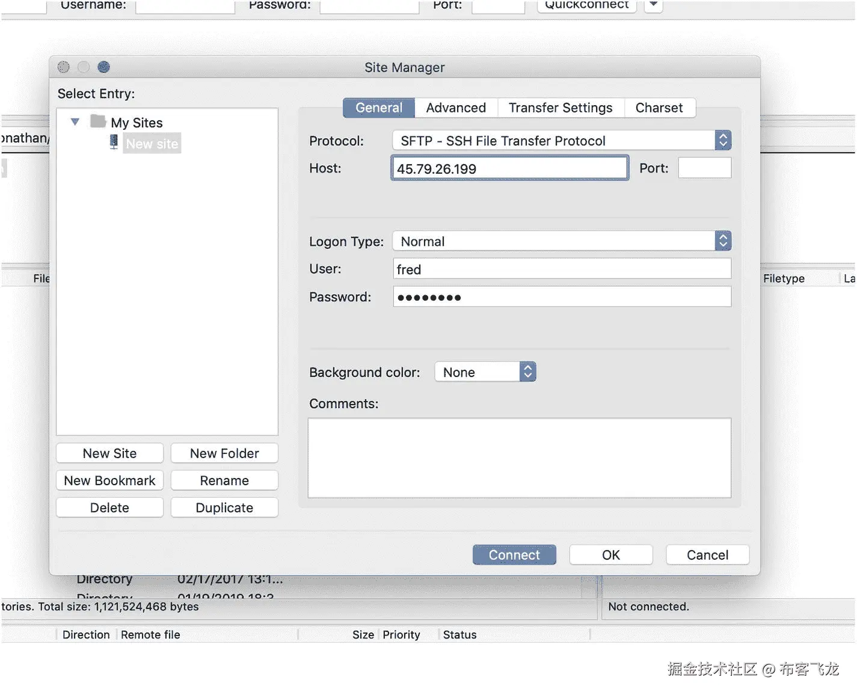Click the New Bookmark button

pyautogui.click(x=109, y=480)
